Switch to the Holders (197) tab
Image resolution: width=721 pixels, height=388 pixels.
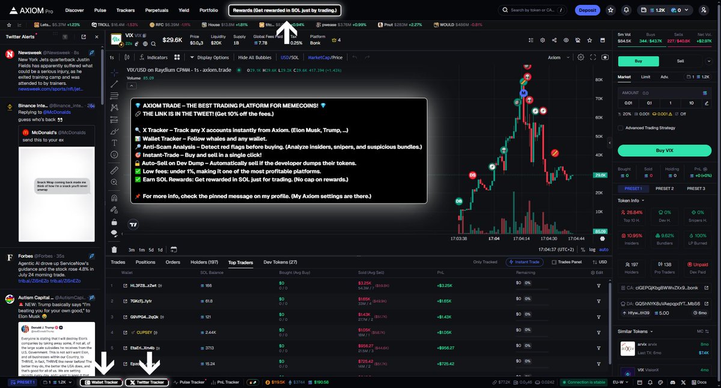click(x=204, y=262)
